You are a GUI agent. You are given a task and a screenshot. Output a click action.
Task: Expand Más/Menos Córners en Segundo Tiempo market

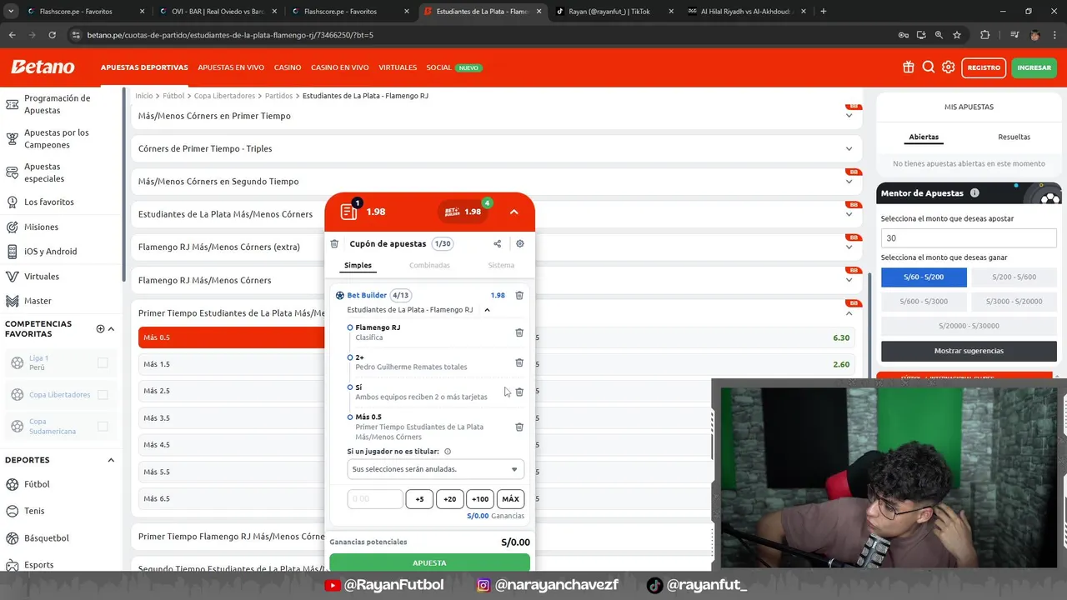497,181
